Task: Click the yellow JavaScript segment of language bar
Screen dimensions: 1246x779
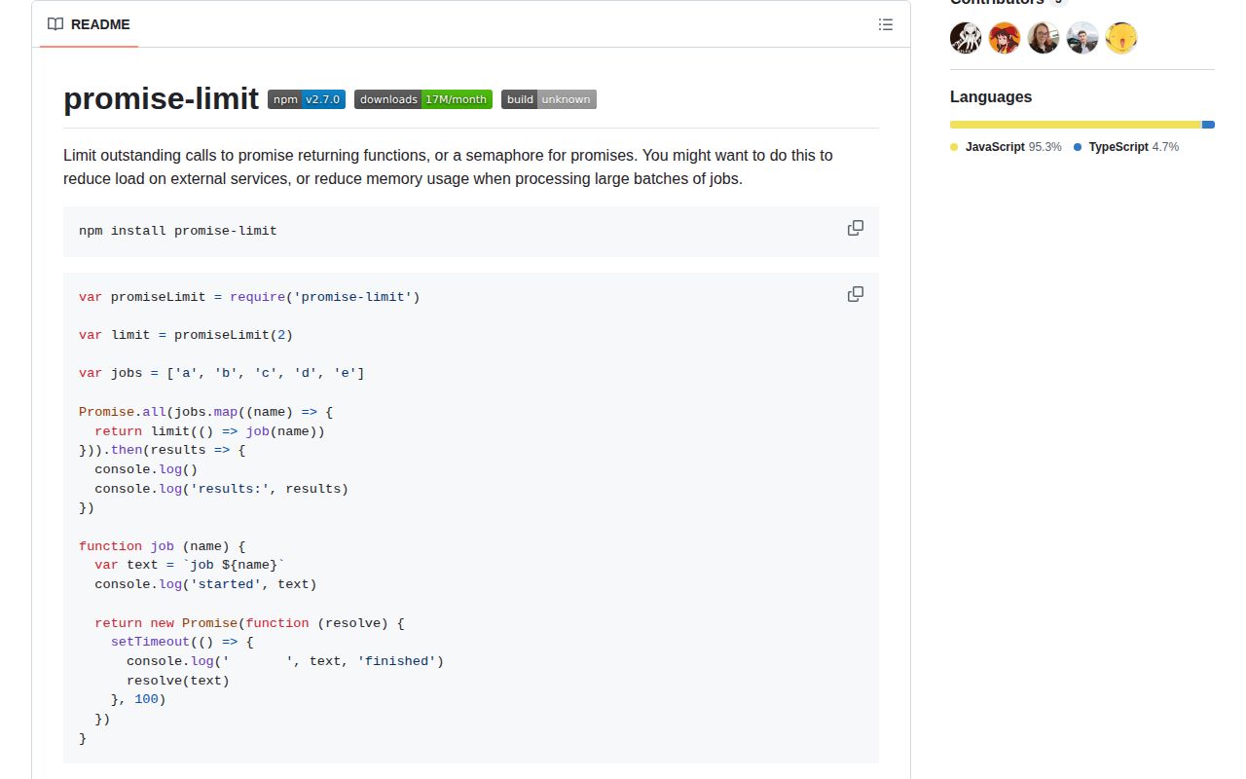Action: [1076, 125]
